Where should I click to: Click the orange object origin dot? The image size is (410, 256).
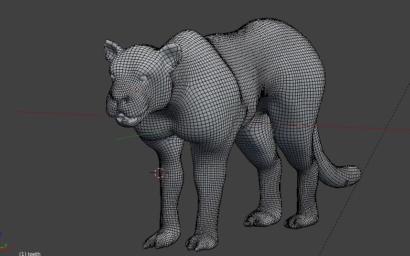tap(137, 90)
